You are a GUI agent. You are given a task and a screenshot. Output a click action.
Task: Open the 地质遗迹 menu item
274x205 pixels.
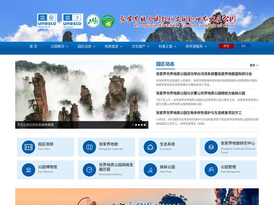112,46
